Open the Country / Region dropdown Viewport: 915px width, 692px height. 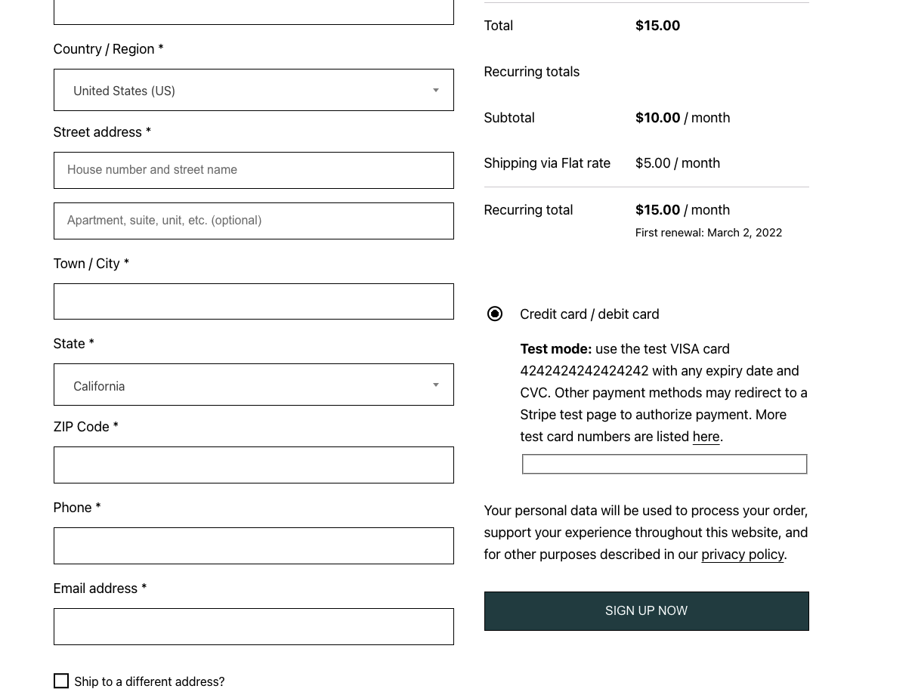click(x=253, y=90)
